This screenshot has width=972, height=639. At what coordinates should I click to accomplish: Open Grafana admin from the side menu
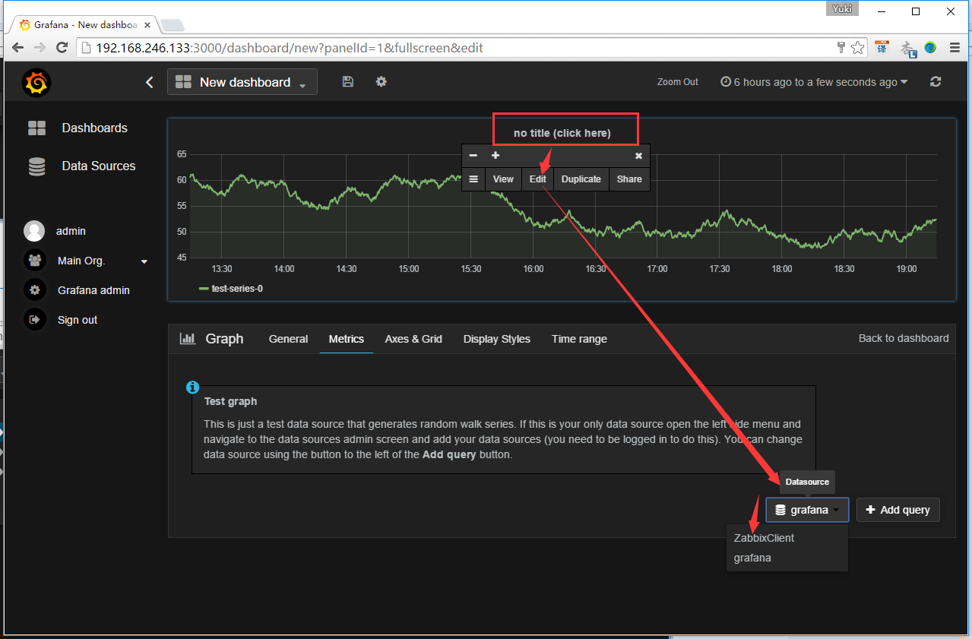tap(93, 290)
